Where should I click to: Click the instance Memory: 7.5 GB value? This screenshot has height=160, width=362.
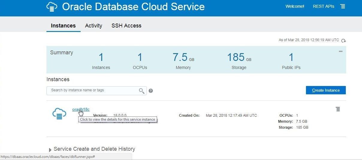(301, 121)
